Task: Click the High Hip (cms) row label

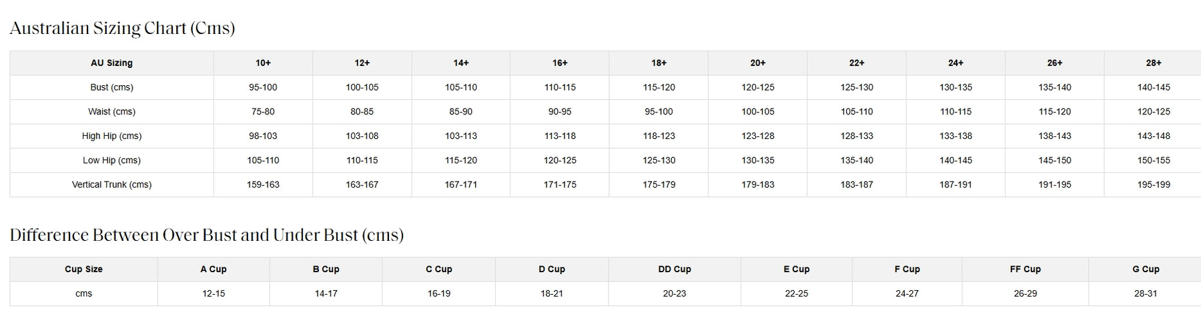Action: 111,136
